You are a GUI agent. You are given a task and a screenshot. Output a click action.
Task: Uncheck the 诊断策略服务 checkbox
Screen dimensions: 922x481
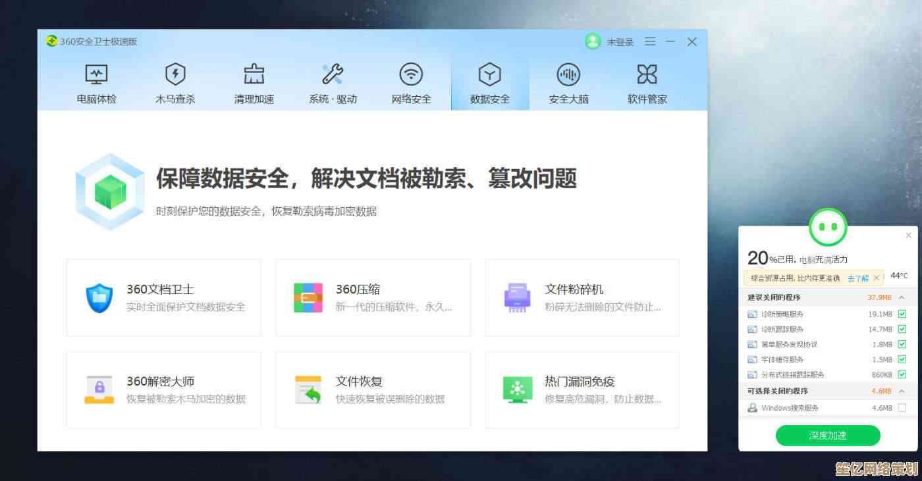pyautogui.click(x=902, y=314)
